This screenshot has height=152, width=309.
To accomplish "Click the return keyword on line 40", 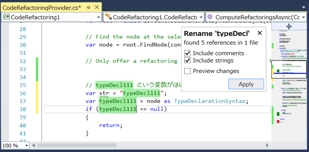I will (x=109, y=125).
